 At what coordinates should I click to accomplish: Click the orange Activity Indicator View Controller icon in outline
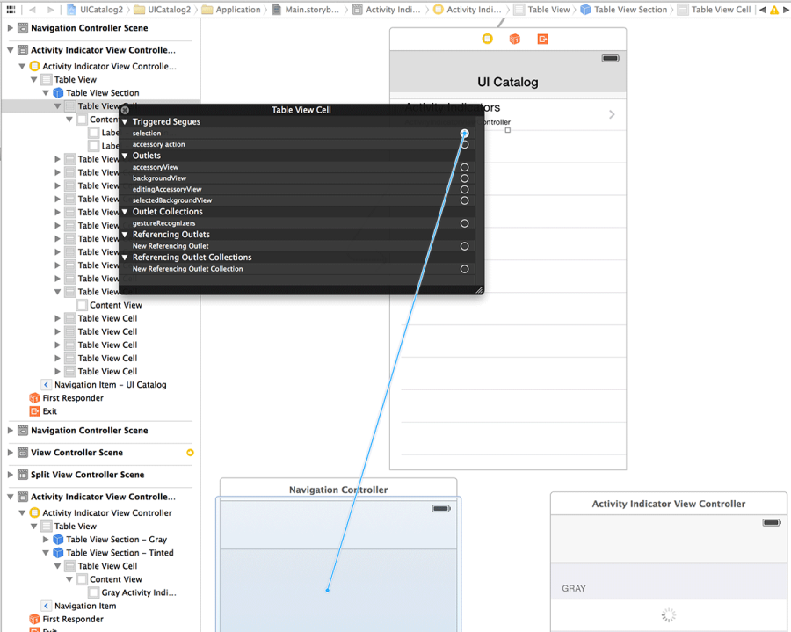35,66
